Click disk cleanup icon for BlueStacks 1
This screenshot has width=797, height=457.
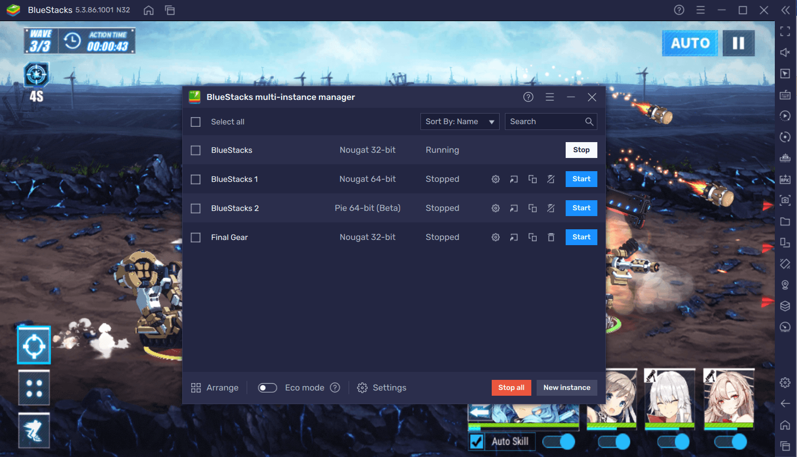tap(551, 179)
